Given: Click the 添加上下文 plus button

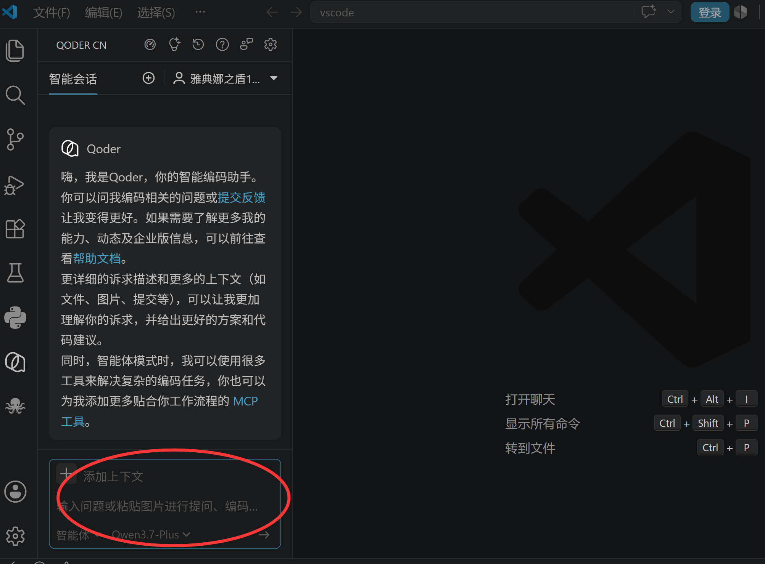Looking at the screenshot, I should click(x=66, y=474).
